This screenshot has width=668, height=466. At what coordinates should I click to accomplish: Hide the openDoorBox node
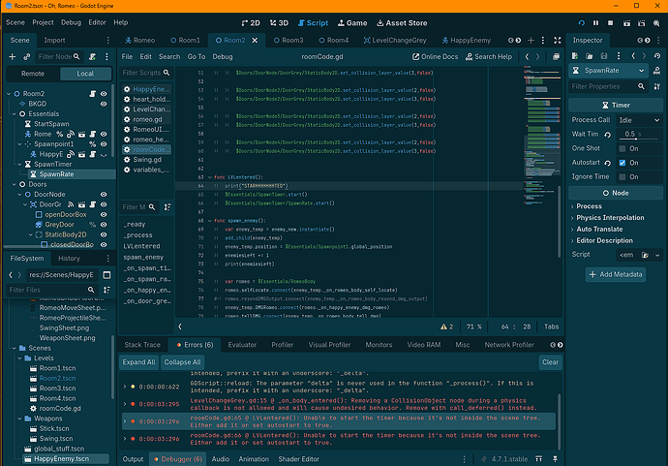point(104,214)
